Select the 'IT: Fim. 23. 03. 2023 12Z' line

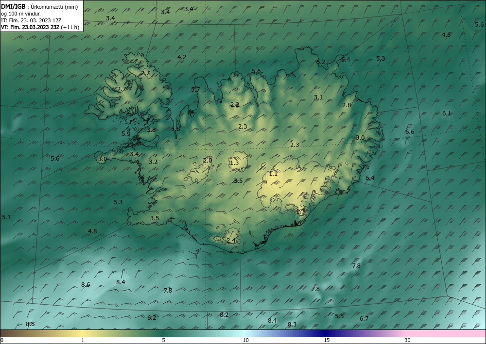click(x=31, y=20)
